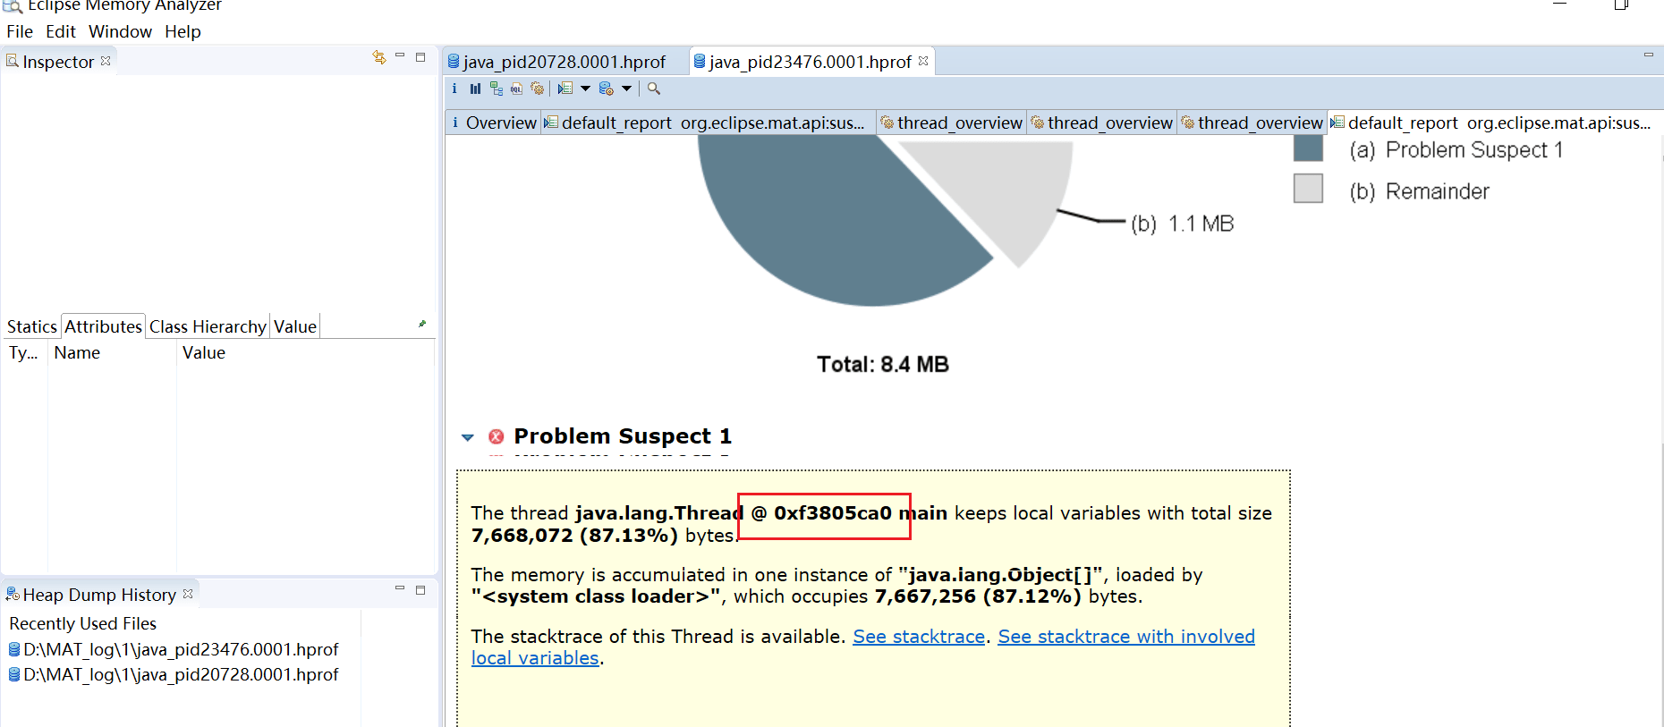Open the OQL query editor icon

[x=516, y=89]
